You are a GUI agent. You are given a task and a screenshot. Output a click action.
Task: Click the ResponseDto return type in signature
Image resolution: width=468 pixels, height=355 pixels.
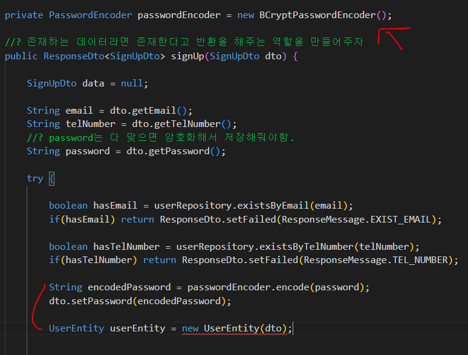[74, 56]
